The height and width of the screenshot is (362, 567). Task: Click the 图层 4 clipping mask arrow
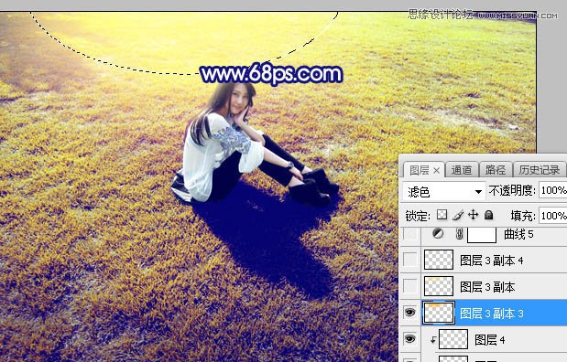(x=433, y=339)
